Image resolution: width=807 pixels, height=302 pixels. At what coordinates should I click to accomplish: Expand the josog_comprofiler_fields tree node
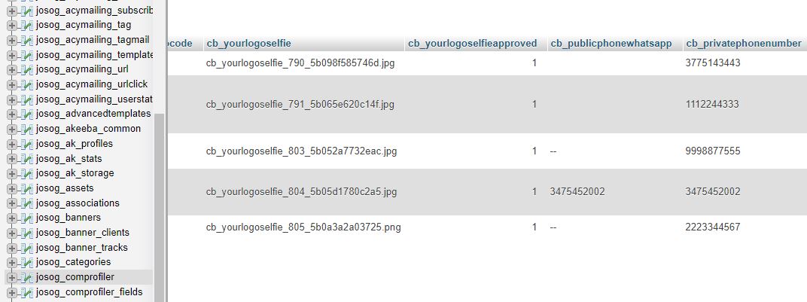pyautogui.click(x=12, y=292)
